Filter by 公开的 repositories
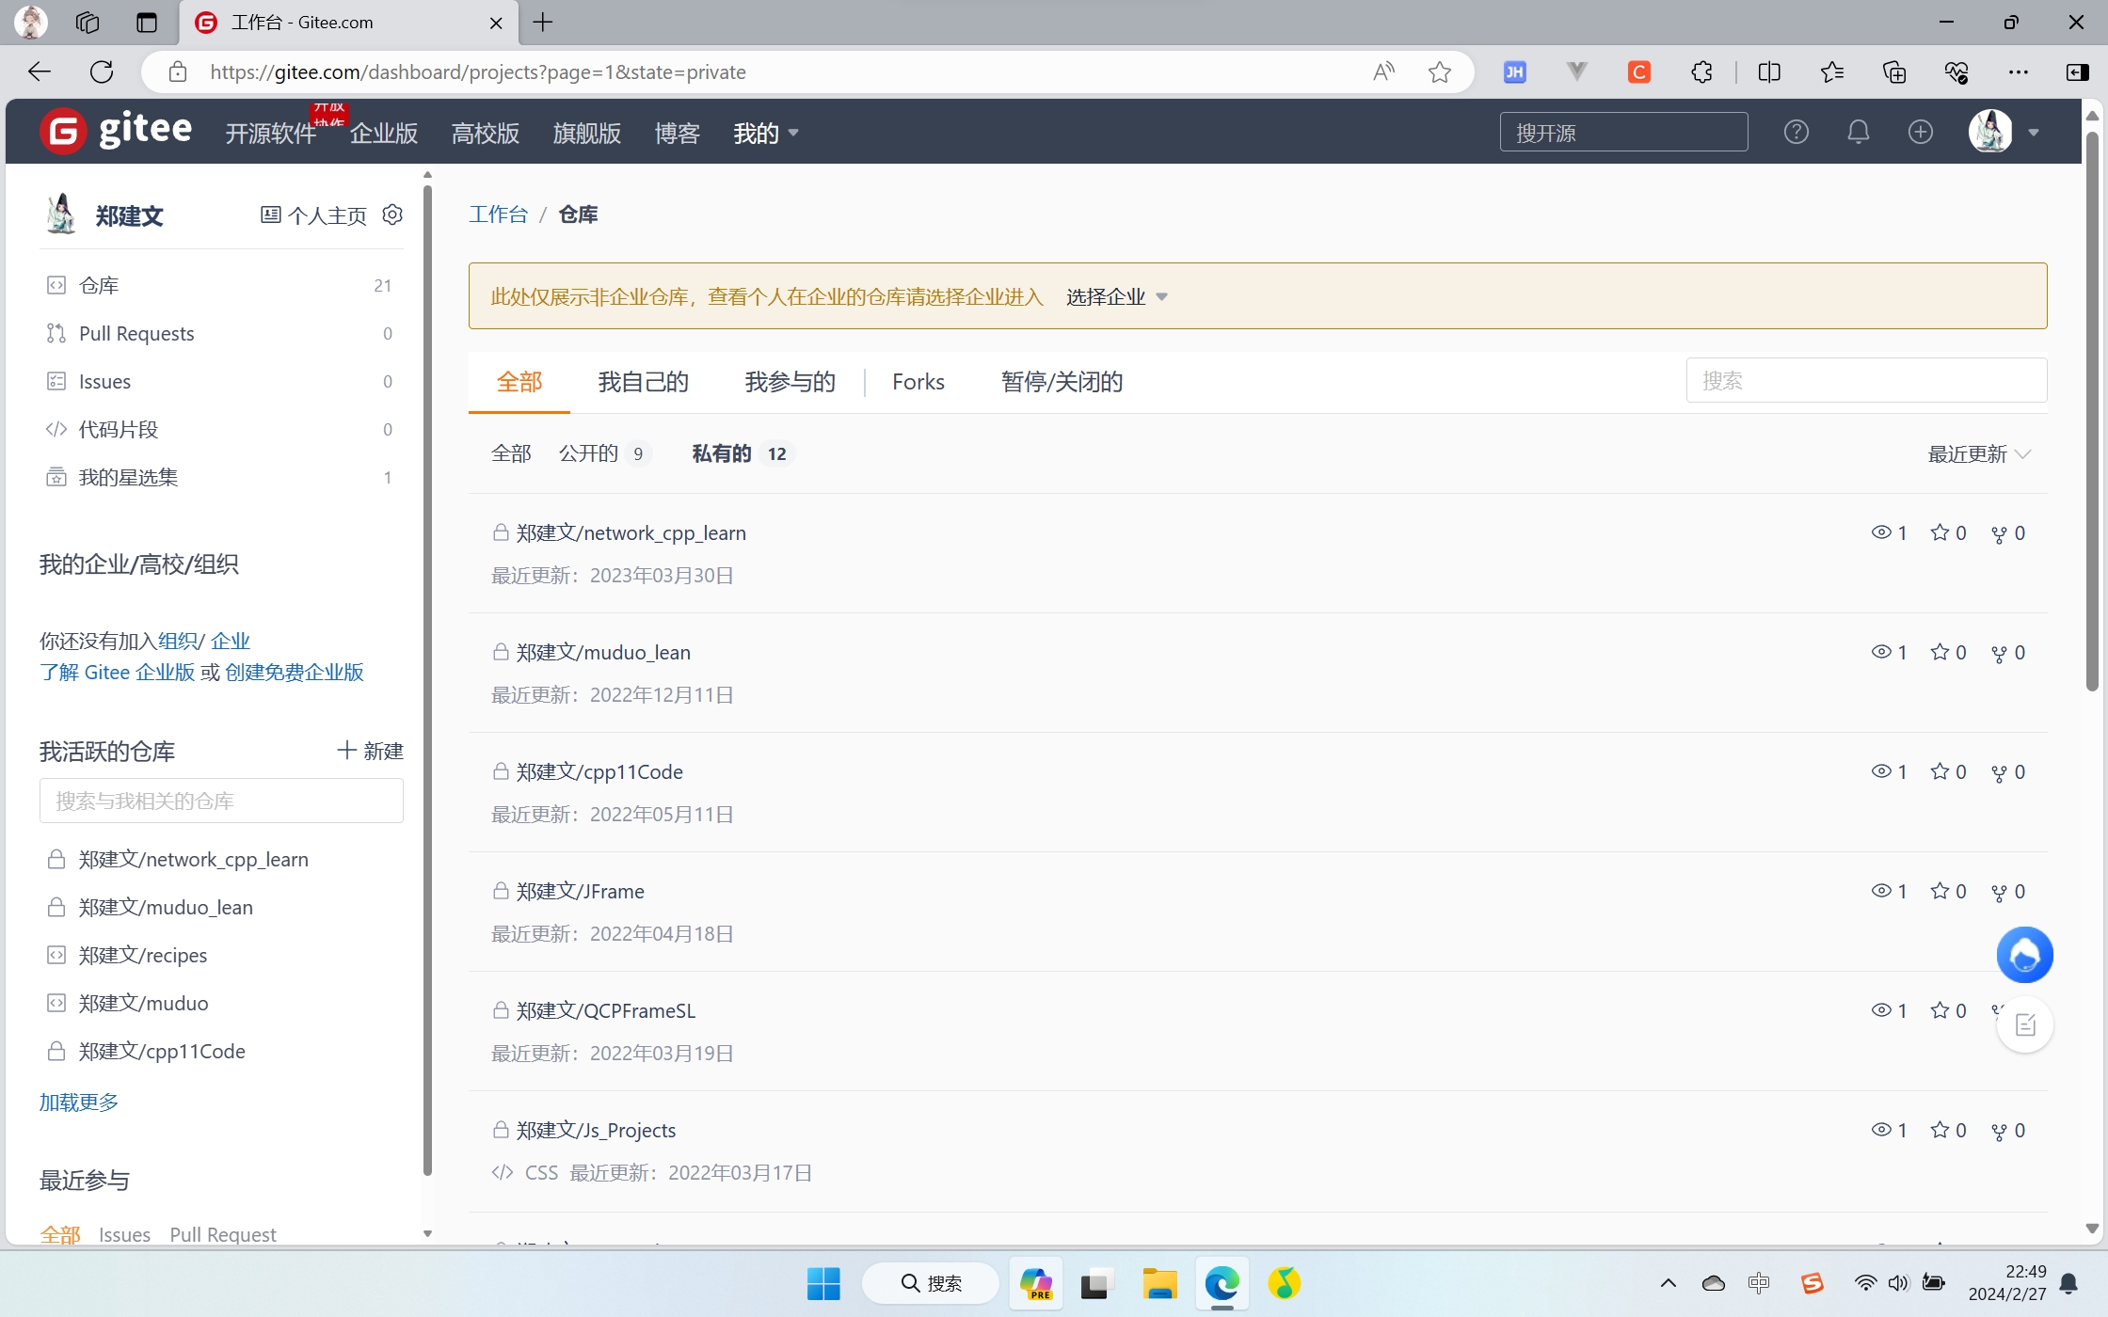The width and height of the screenshot is (2108, 1317). click(x=604, y=453)
